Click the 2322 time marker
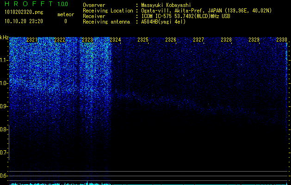291x185 pixels. coord(60,40)
